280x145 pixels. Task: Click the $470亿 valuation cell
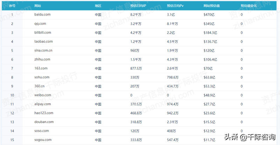(209, 15)
